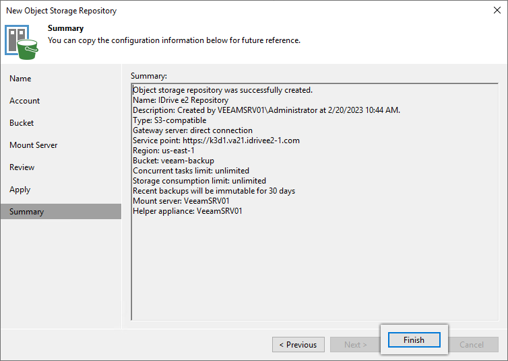Click the 'Mount server: VeeamSRV01' line
508x361 pixels.
[x=181, y=201]
